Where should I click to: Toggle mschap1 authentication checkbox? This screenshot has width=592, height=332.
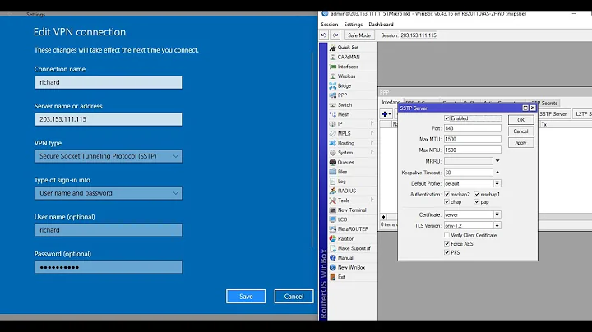tap(477, 194)
